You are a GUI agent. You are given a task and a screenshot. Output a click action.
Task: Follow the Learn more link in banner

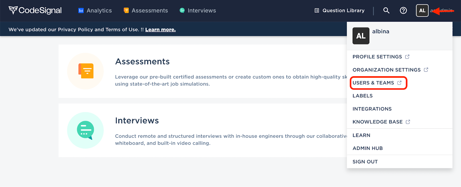[160, 29]
